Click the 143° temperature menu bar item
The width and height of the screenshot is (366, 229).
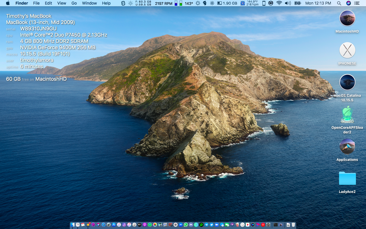(189, 3)
